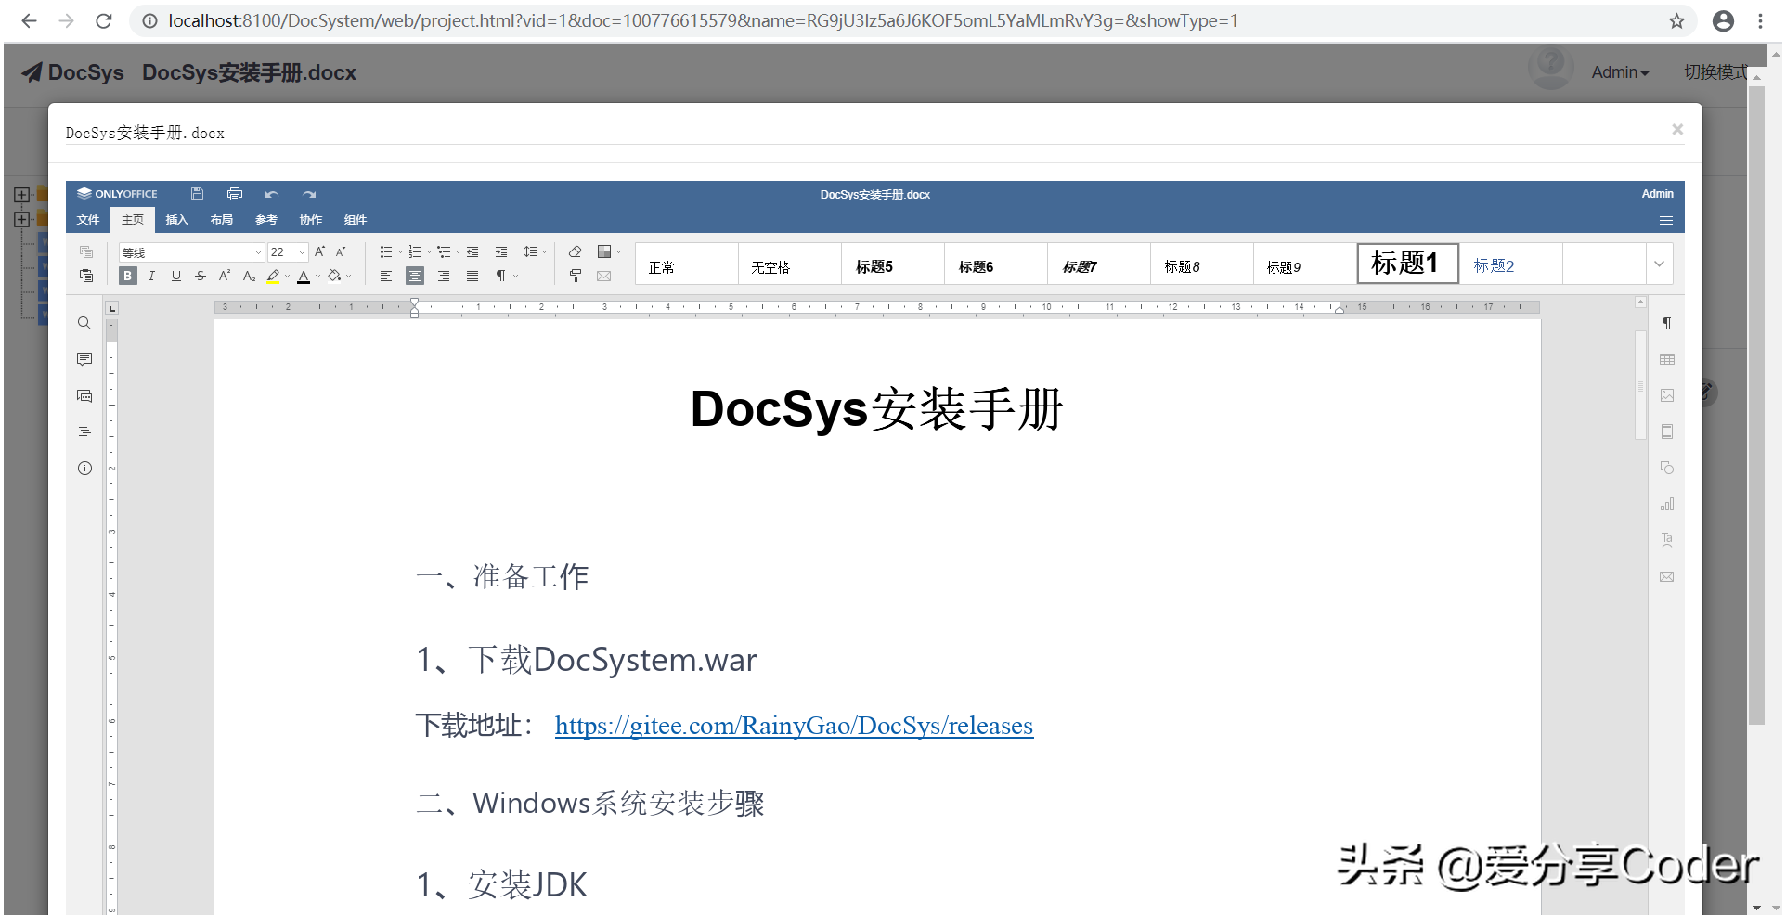Open table settings in the right sidebar
Screen dimensions: 1786x915
coord(1667,359)
